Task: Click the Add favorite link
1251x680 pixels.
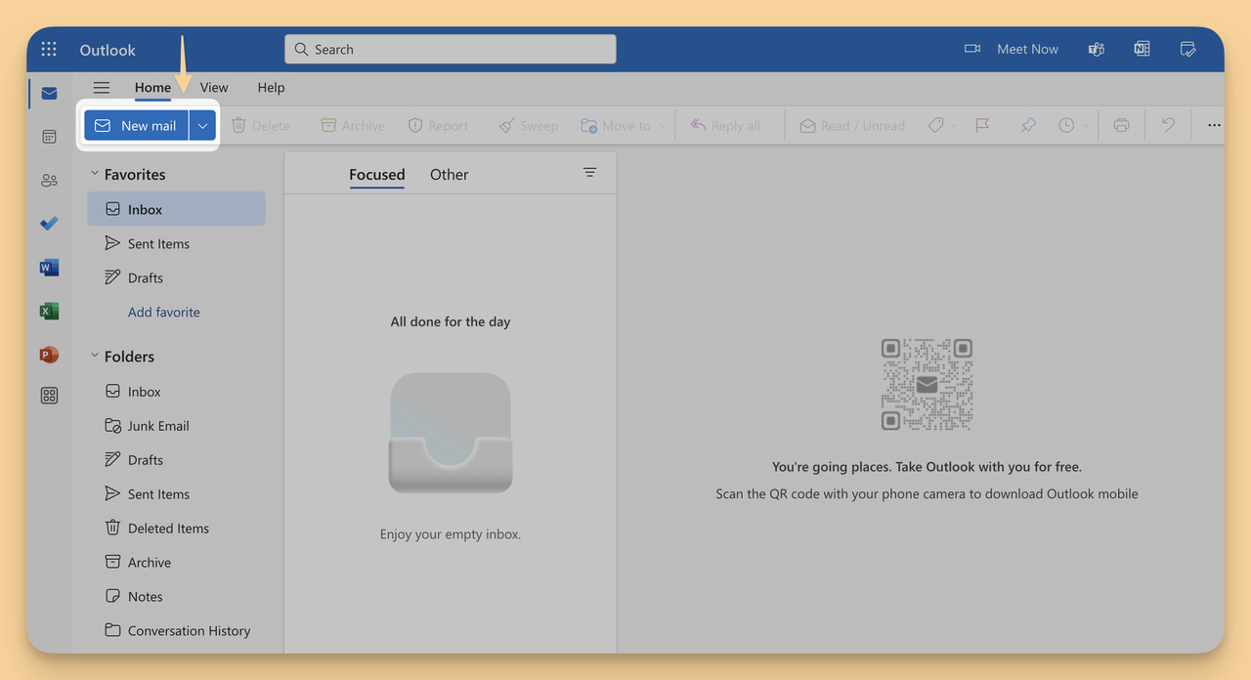Action: (164, 312)
